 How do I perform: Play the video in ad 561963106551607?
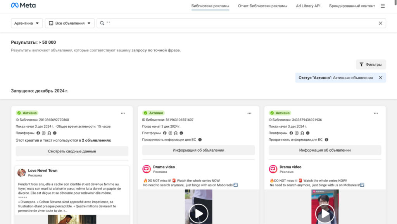(198, 214)
